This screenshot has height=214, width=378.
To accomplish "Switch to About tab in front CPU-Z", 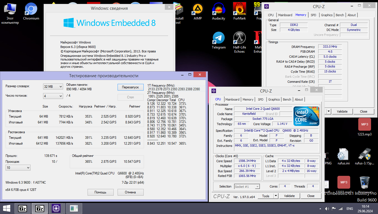I will pos(299,99).
